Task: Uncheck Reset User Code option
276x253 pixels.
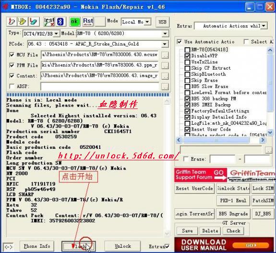Action: click(x=187, y=130)
